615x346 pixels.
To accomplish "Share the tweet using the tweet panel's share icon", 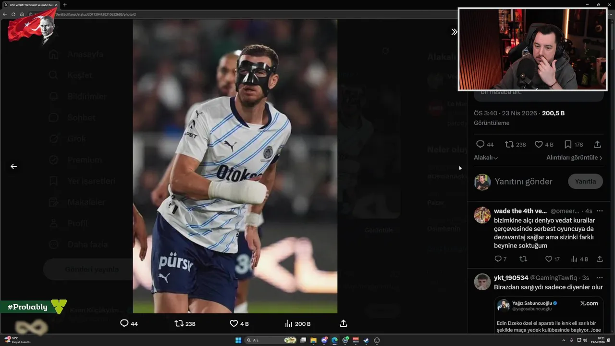I will tap(597, 144).
